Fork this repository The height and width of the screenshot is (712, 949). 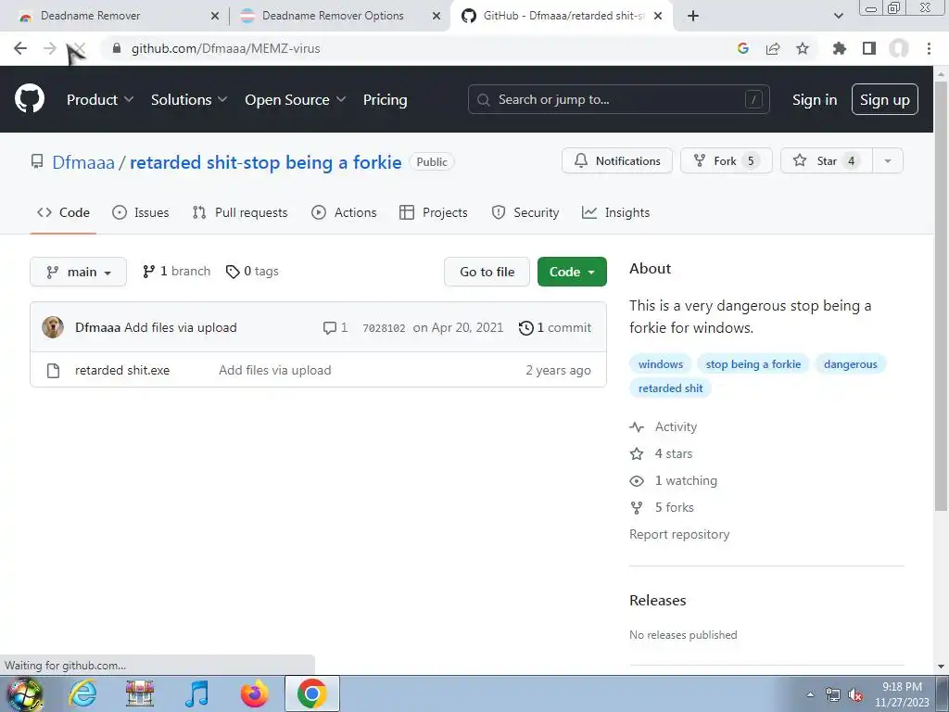[727, 160]
